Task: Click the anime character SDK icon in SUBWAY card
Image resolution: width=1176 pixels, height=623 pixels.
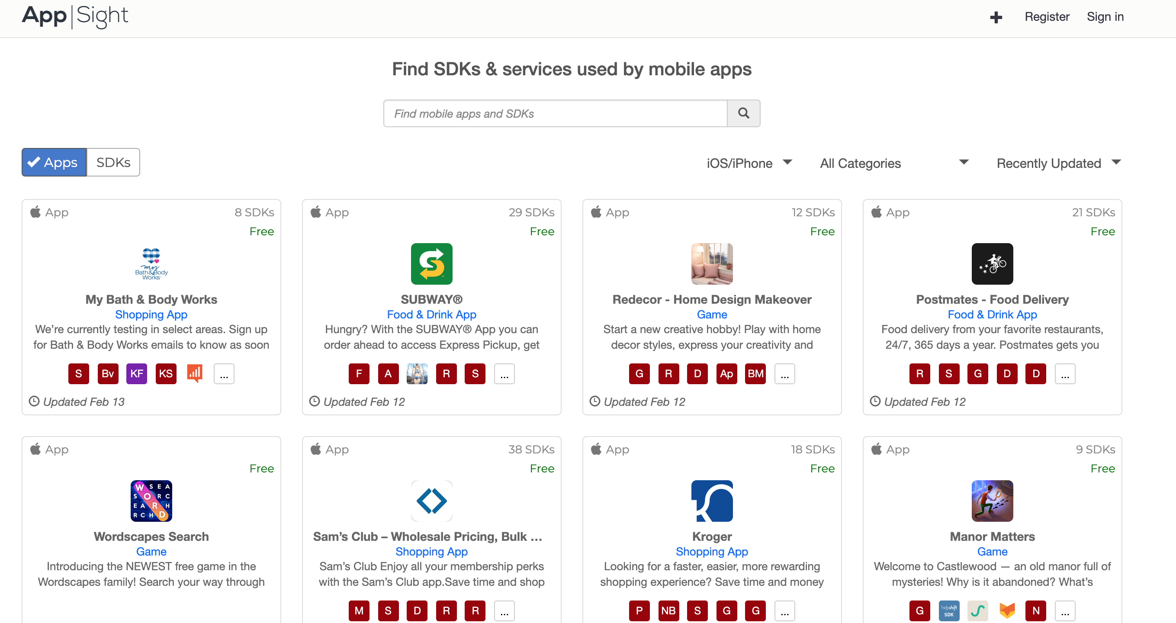Action: click(417, 374)
